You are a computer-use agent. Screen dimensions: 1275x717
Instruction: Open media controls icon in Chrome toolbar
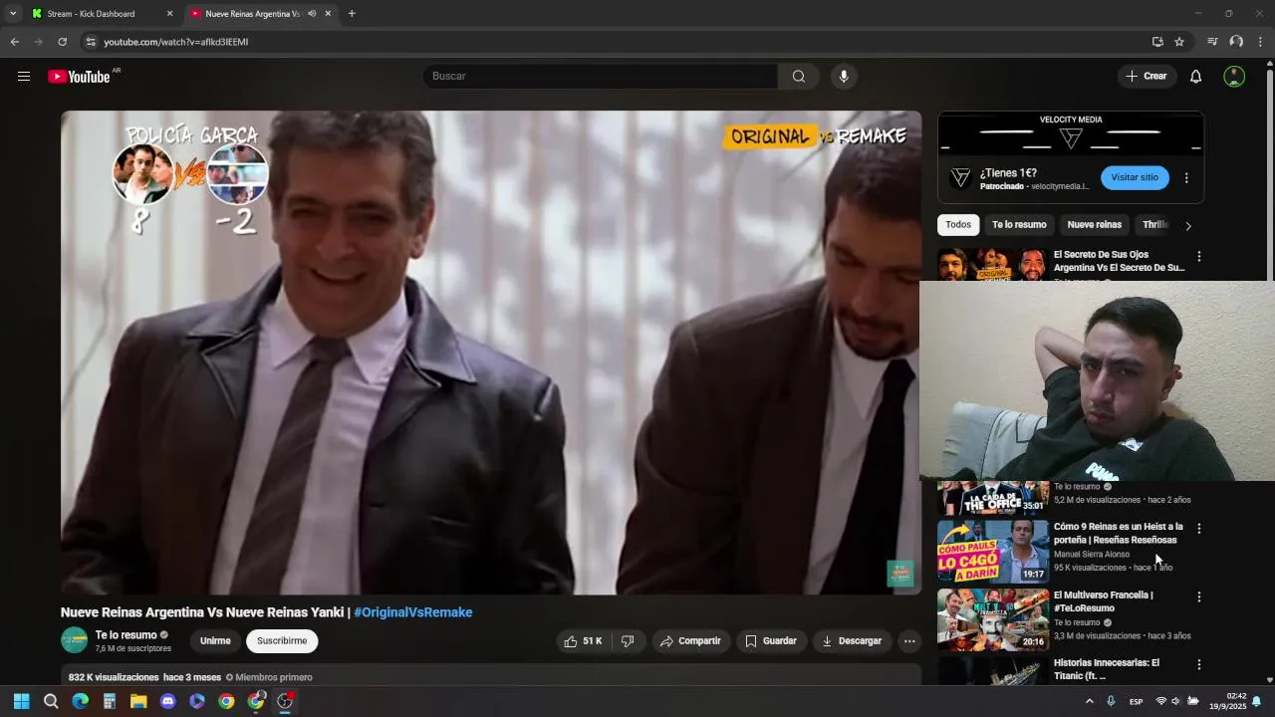tap(1212, 42)
